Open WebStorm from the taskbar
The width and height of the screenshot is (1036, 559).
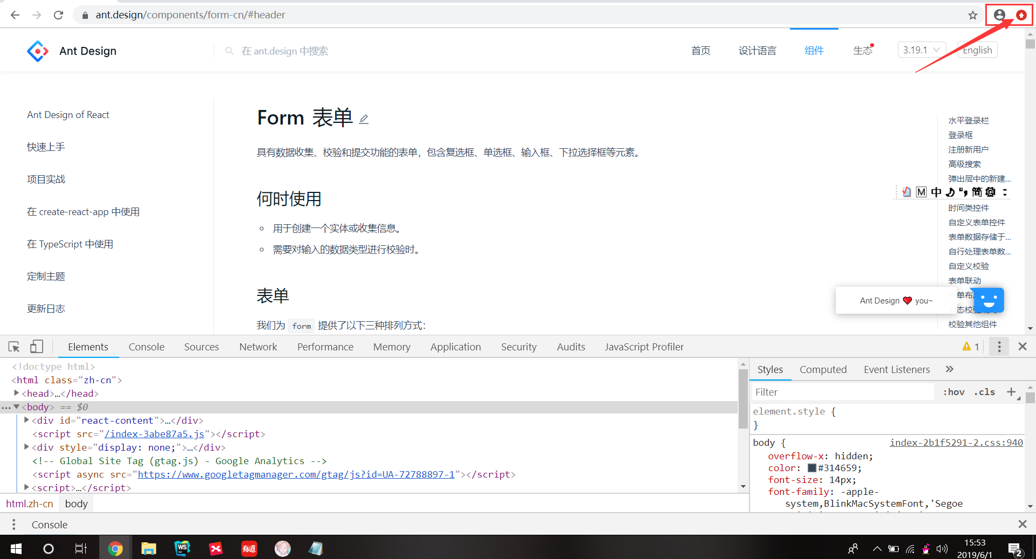pyautogui.click(x=182, y=549)
